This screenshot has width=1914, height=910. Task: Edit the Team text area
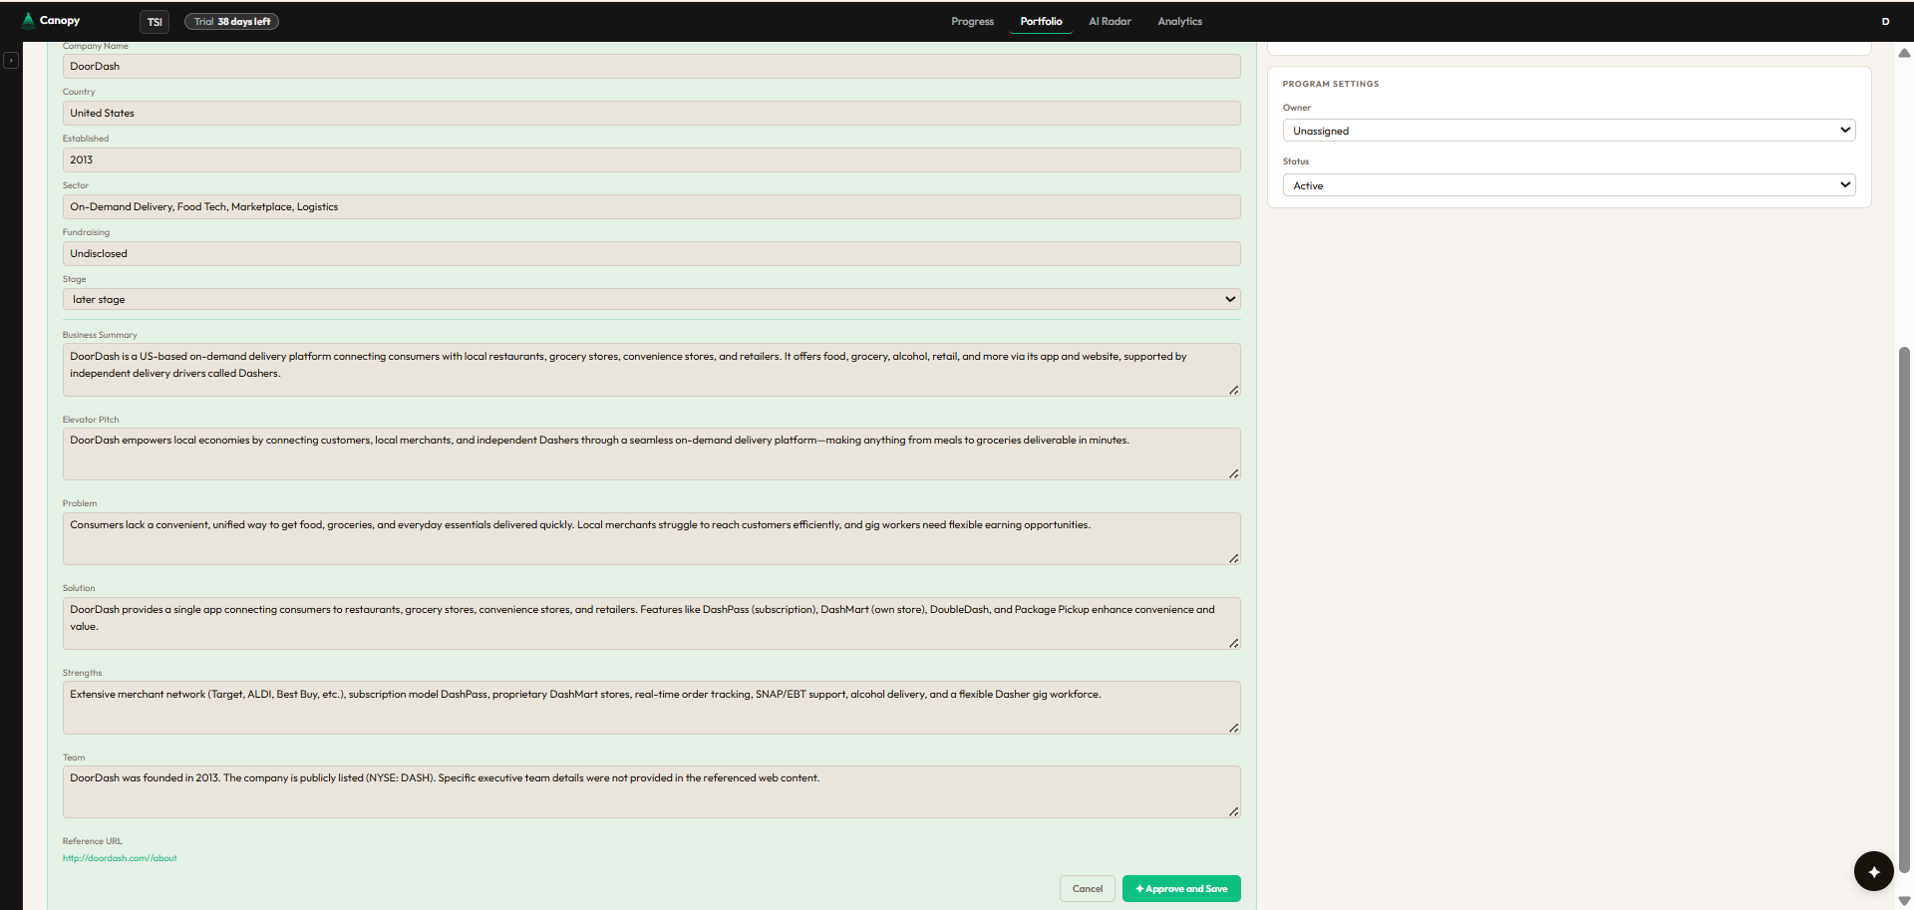point(651,791)
